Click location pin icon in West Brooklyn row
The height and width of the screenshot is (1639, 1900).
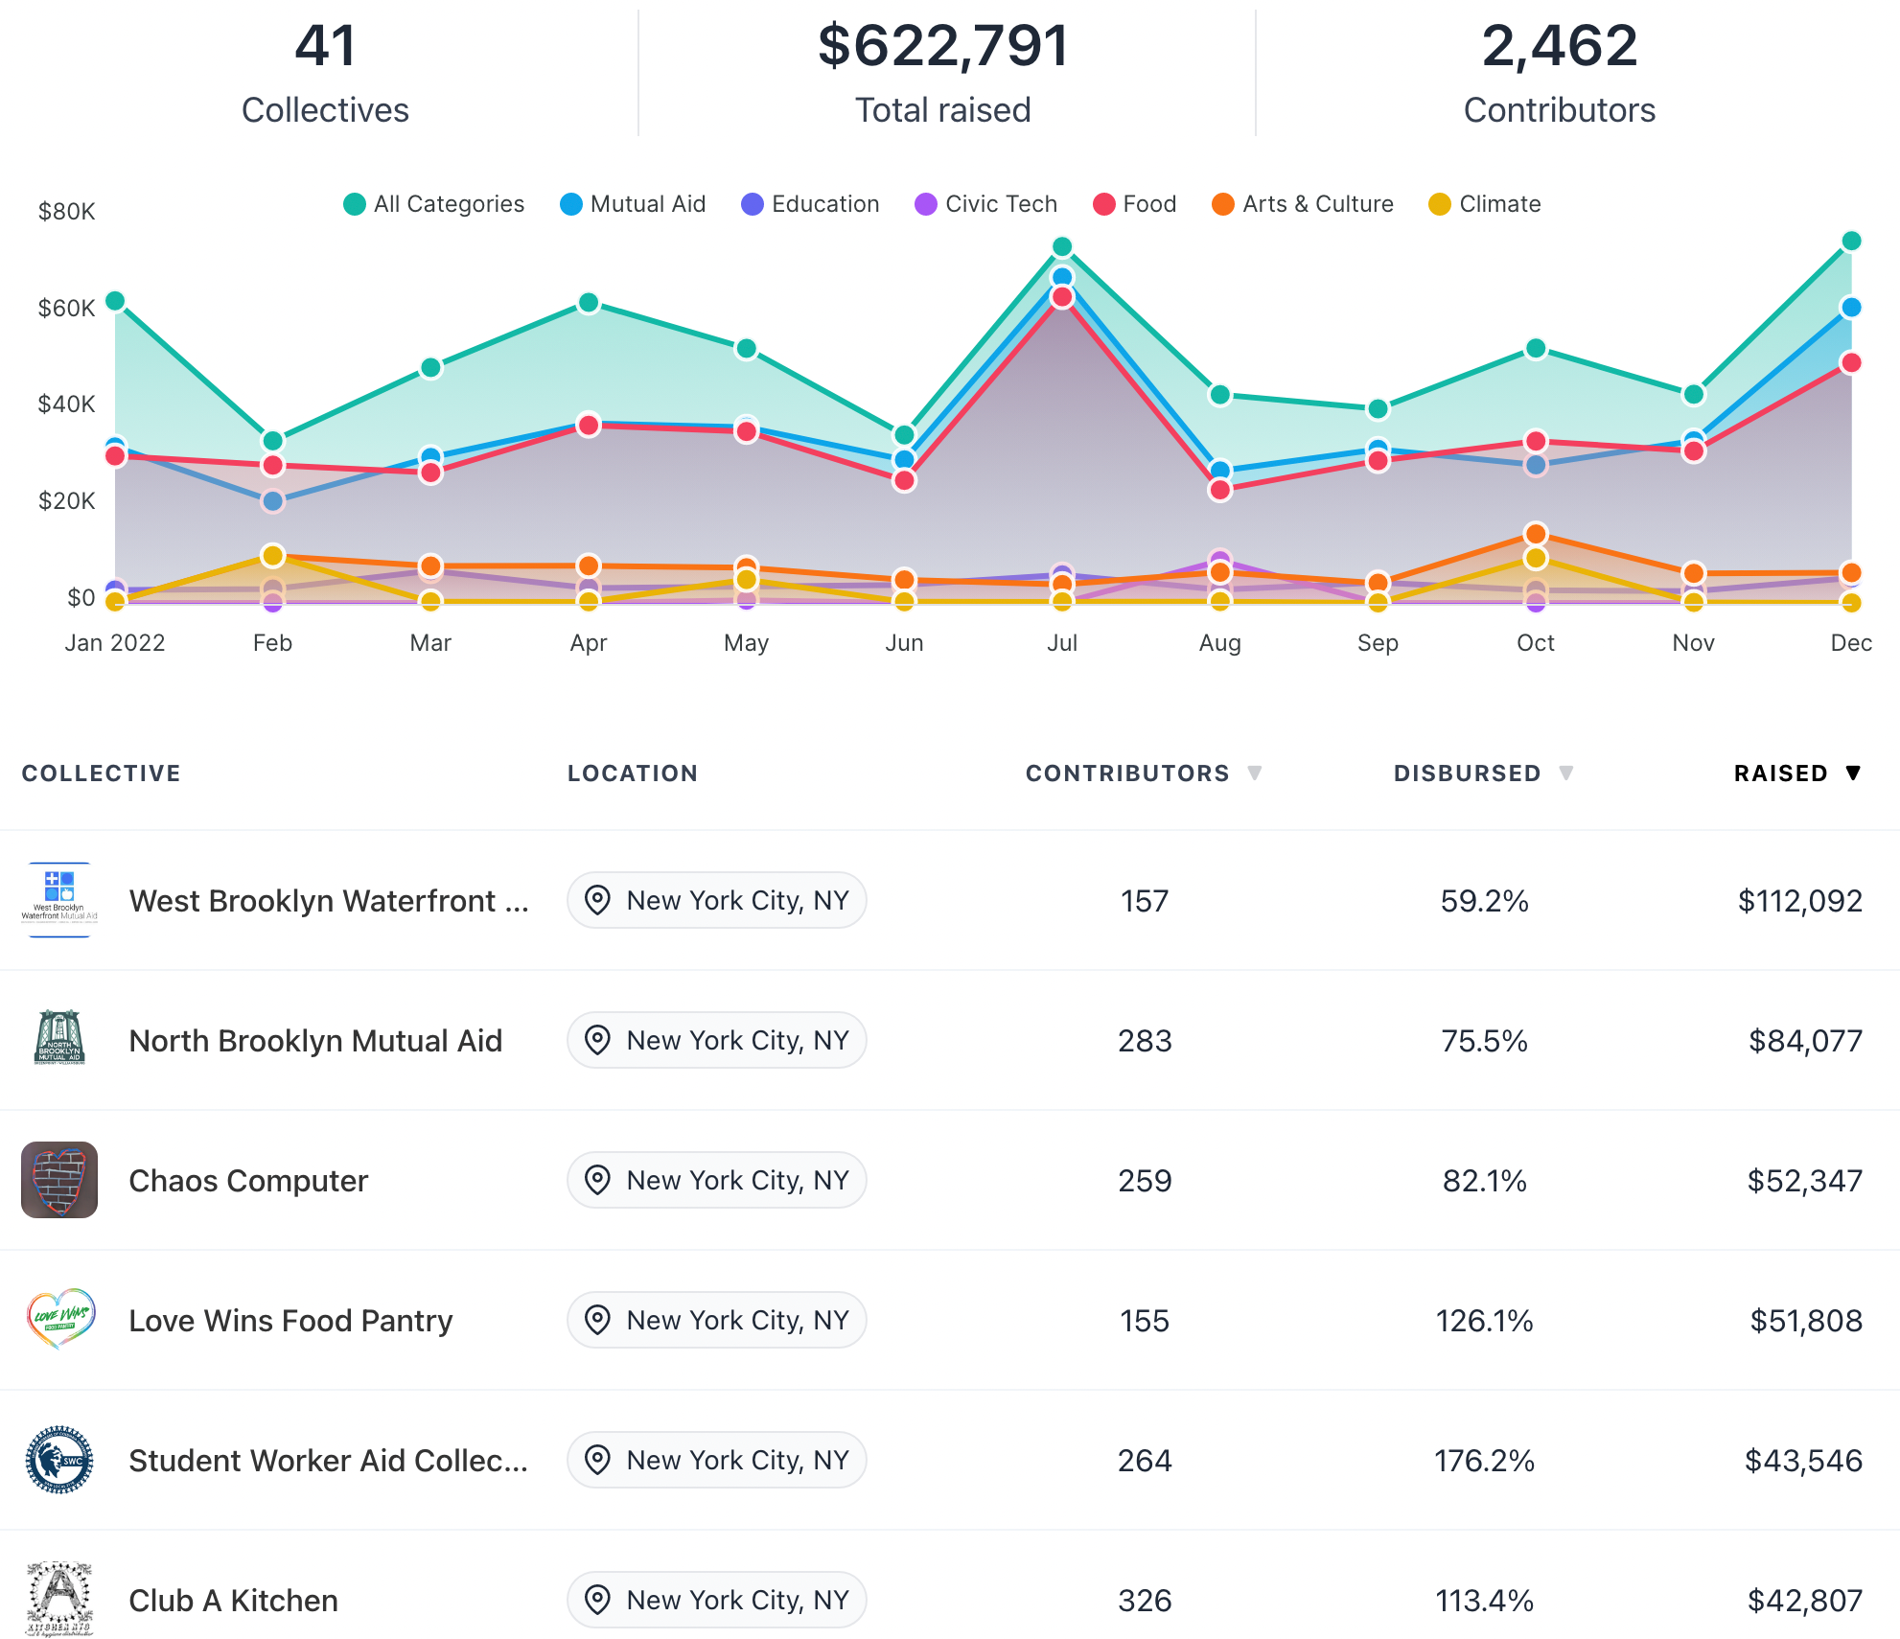597,900
